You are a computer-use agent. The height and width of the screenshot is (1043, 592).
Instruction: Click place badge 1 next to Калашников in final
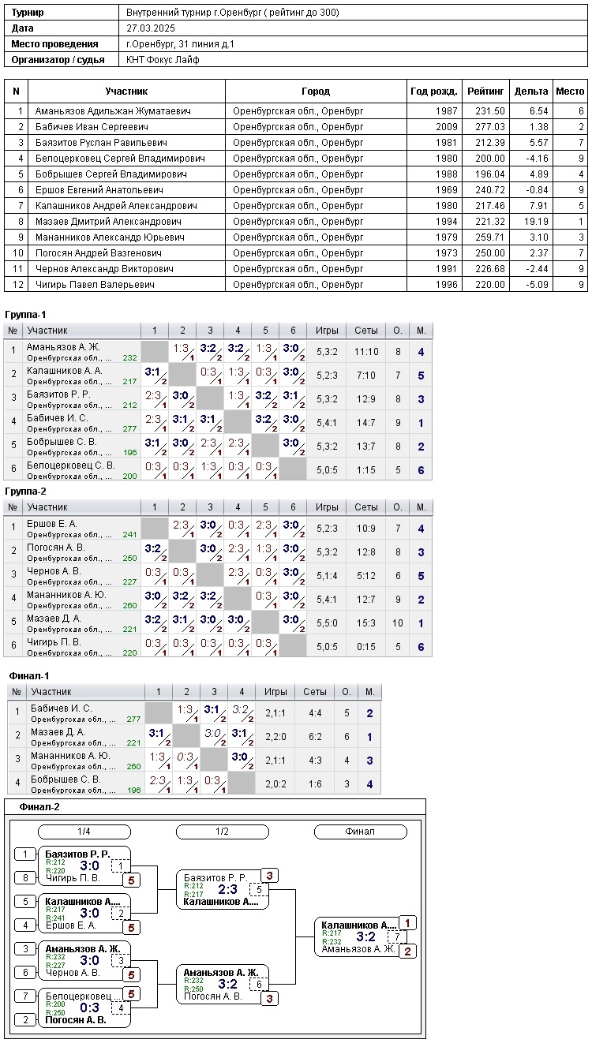pos(407,923)
